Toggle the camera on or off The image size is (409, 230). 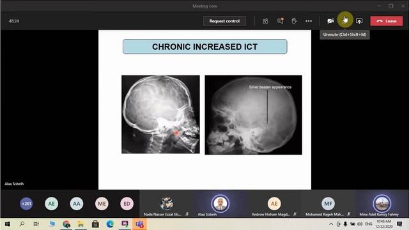click(x=330, y=21)
